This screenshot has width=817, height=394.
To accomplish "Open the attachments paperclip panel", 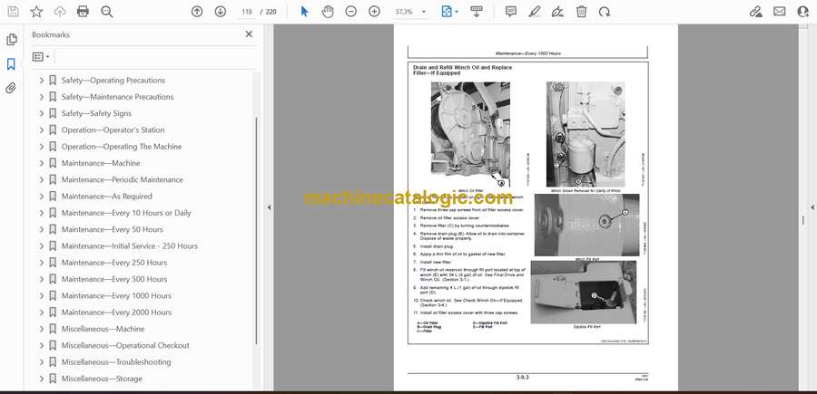I will [11, 88].
